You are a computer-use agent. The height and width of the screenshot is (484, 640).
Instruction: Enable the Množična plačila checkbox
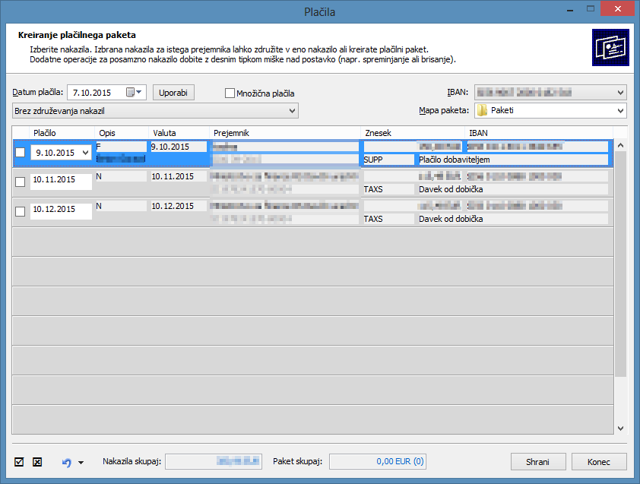pyautogui.click(x=230, y=93)
